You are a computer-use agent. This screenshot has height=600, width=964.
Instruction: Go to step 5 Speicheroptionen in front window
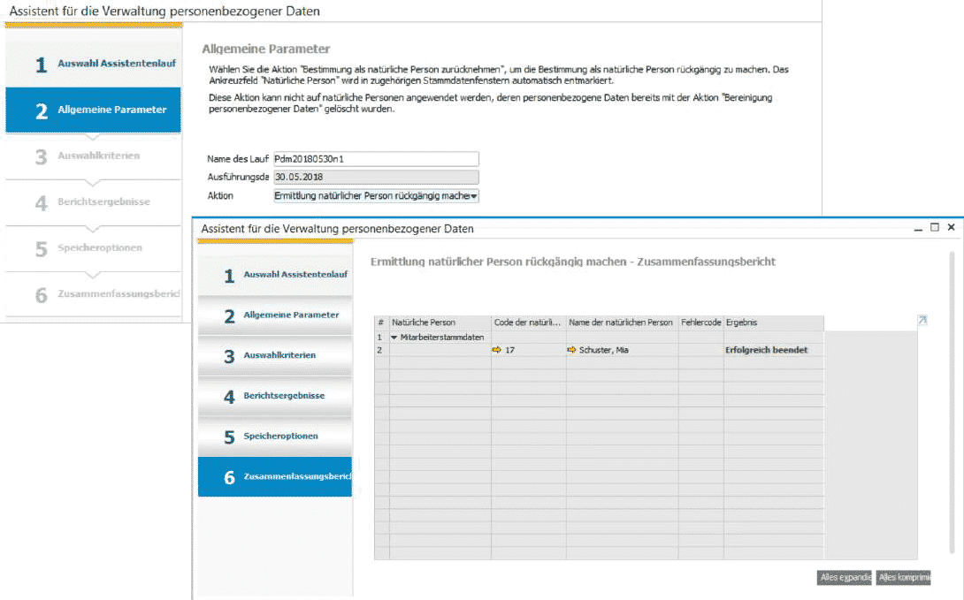(275, 437)
